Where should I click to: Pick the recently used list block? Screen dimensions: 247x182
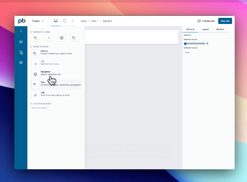pos(49,38)
